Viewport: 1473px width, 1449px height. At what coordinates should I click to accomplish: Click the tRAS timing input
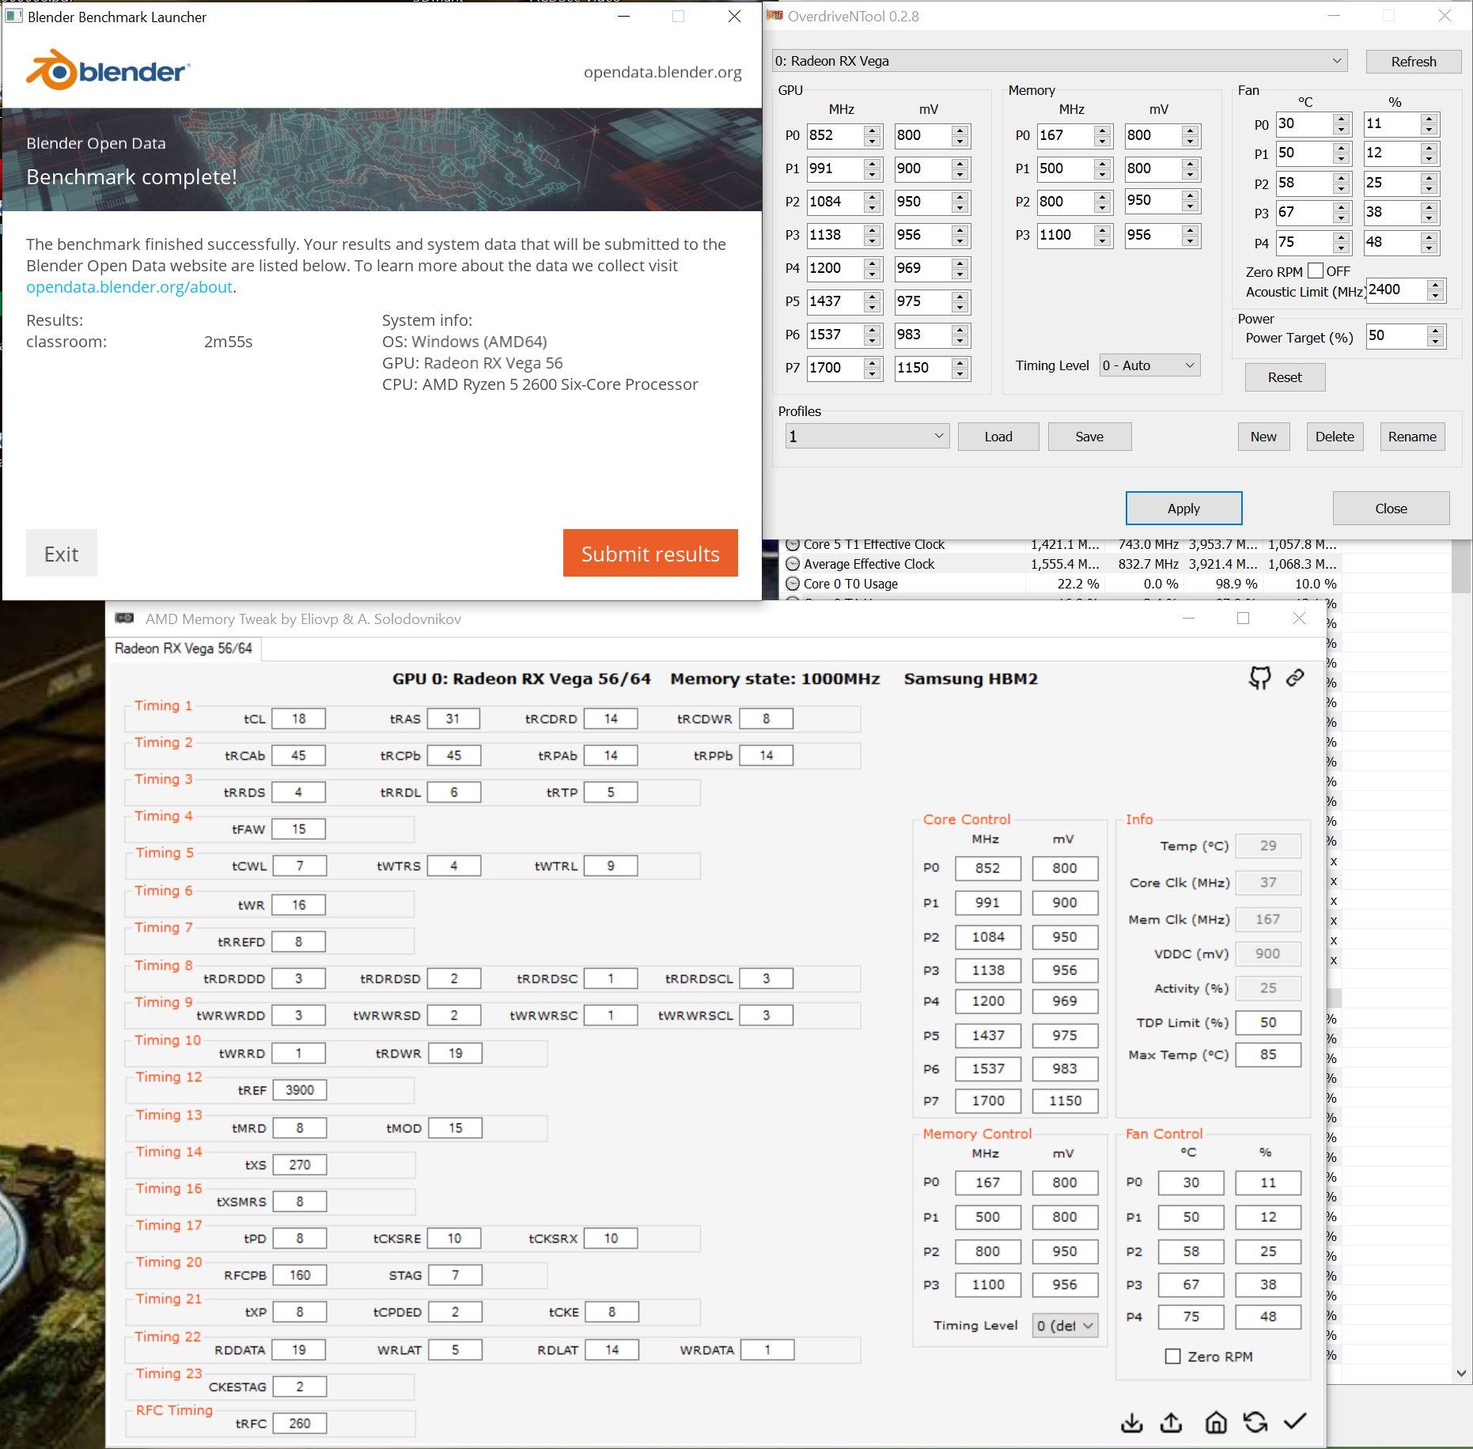point(453,718)
